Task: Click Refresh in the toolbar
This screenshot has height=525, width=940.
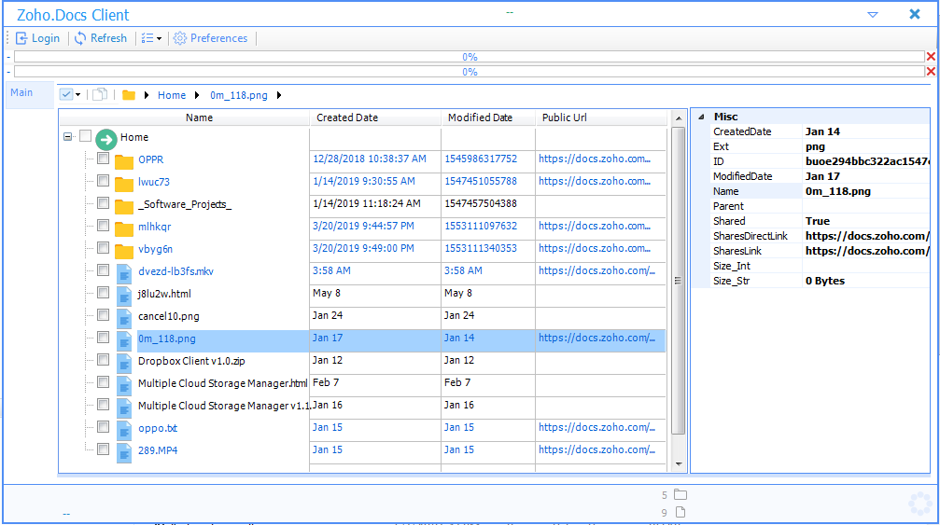Action: (x=101, y=38)
